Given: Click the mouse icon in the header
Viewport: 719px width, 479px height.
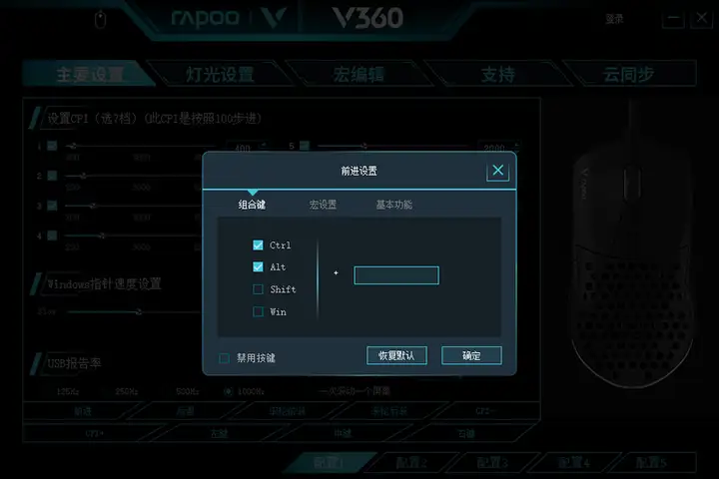Looking at the screenshot, I should [x=100, y=20].
